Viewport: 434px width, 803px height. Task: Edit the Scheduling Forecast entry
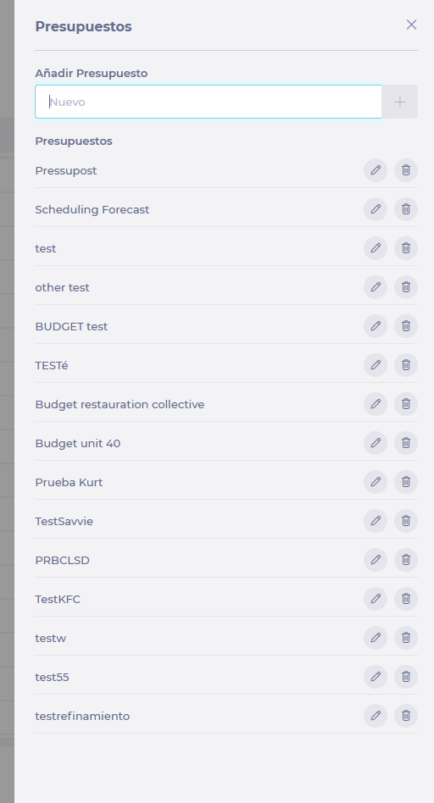pyautogui.click(x=376, y=209)
